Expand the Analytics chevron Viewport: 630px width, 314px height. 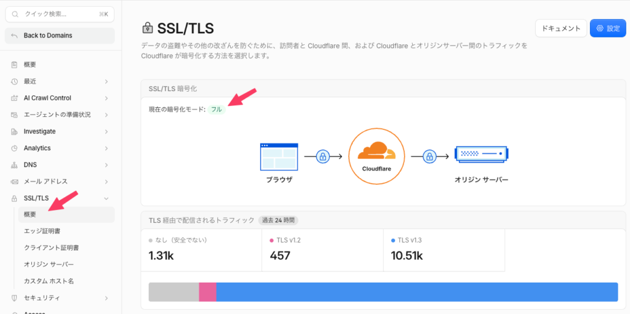click(x=106, y=148)
